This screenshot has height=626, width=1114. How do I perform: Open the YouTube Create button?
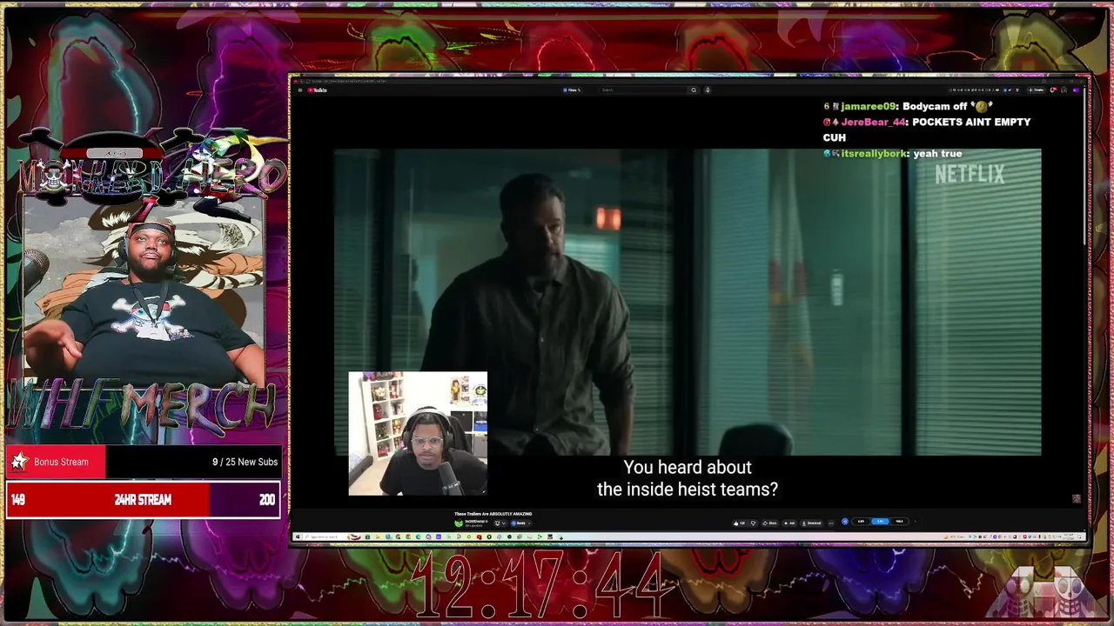coord(1037,90)
